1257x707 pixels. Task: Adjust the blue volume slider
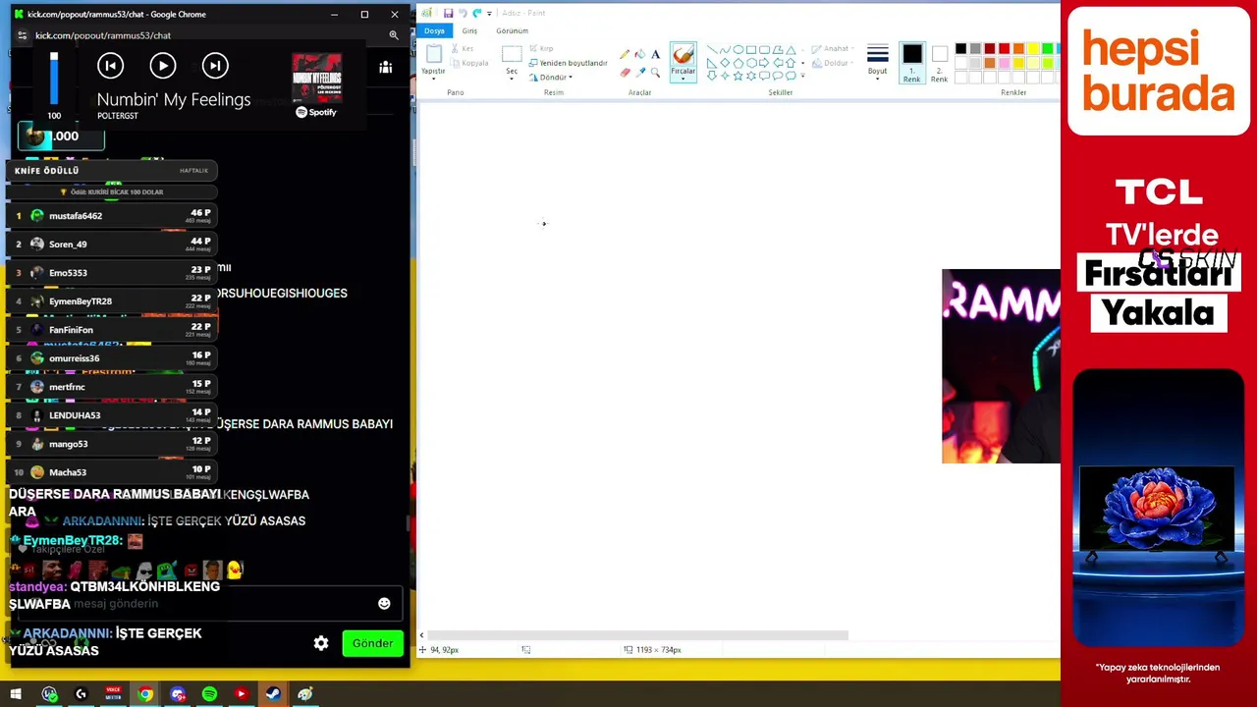[54, 78]
